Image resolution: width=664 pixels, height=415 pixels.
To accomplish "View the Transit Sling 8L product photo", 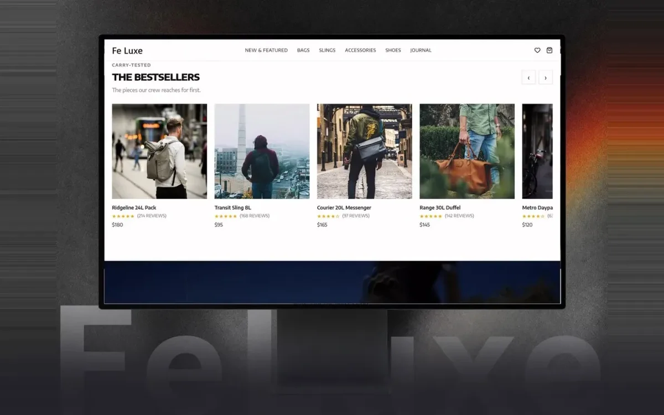I will tap(262, 151).
